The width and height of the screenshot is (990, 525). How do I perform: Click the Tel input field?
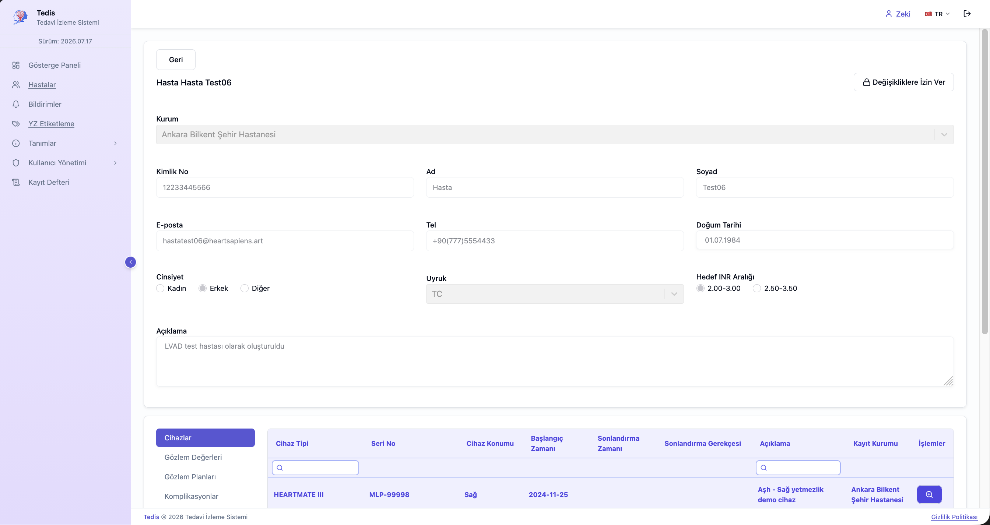point(555,241)
